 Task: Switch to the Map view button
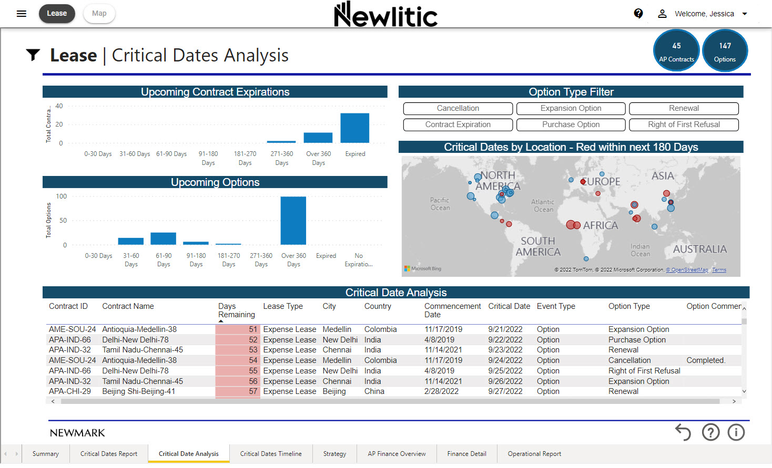[x=99, y=14]
